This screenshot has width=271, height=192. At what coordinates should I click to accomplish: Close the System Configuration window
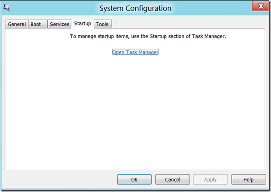(260, 6)
